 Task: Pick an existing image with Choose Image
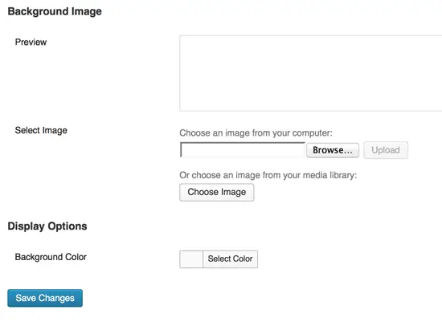point(217,192)
